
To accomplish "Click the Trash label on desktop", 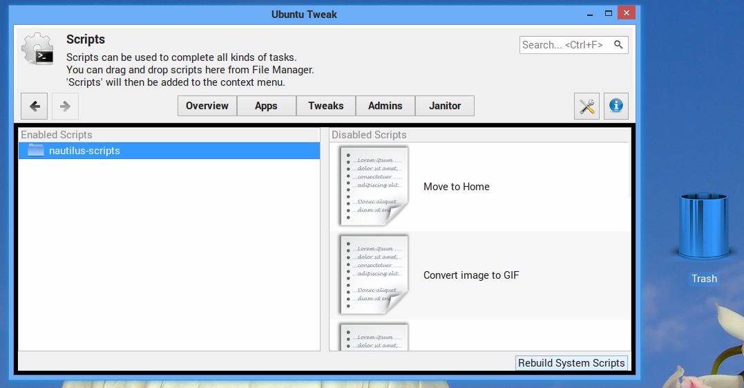I will pos(704,279).
